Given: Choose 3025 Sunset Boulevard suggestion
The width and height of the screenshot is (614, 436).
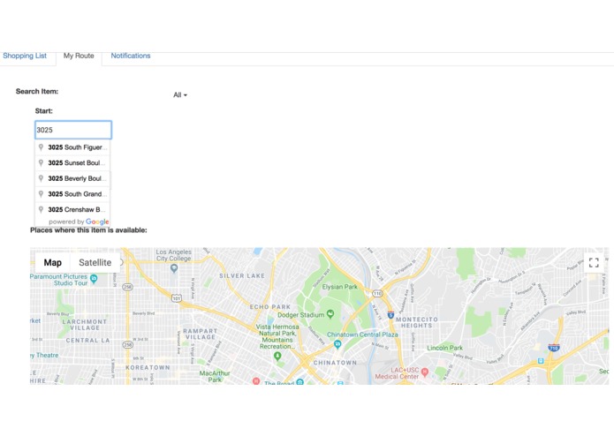Looking at the screenshot, I should point(72,163).
